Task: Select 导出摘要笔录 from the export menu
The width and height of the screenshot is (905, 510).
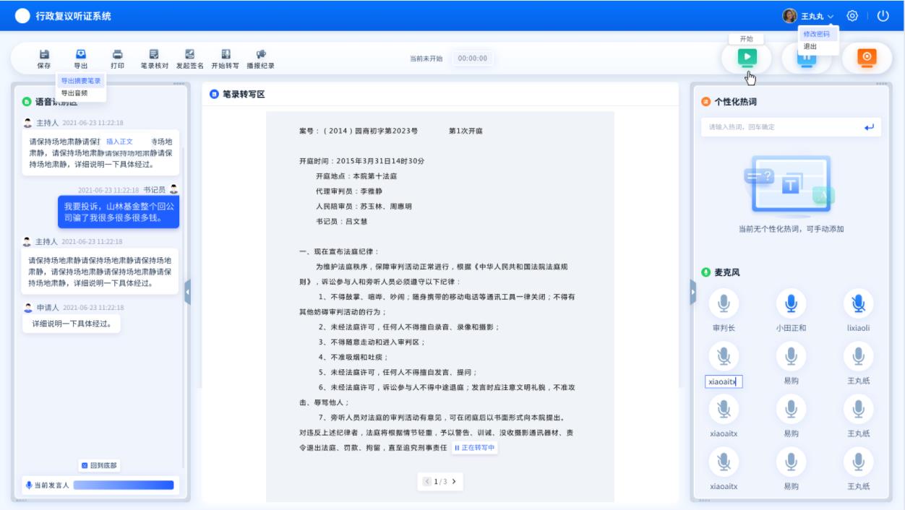Action: pos(81,81)
